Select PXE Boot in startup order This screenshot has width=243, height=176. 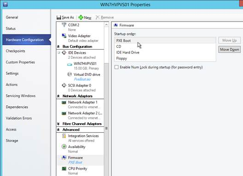pyautogui.click(x=165, y=40)
